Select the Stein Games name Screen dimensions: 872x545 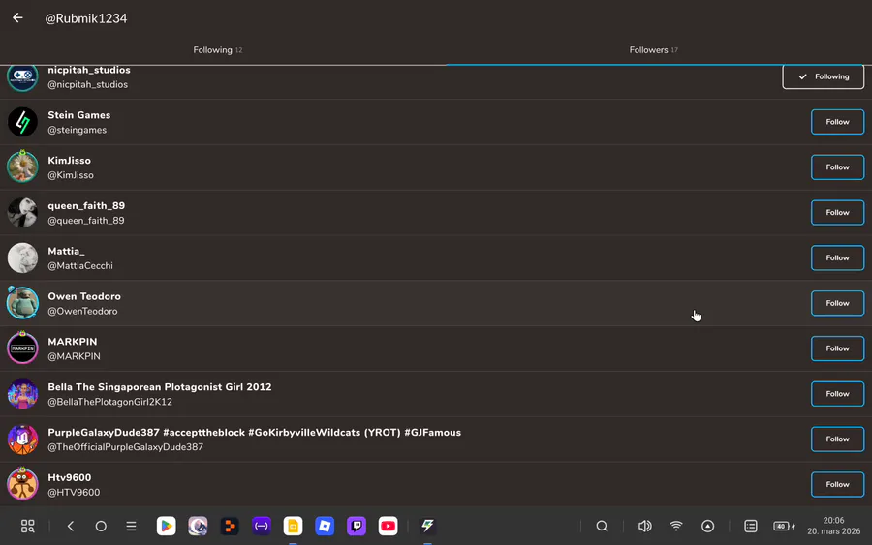79,115
